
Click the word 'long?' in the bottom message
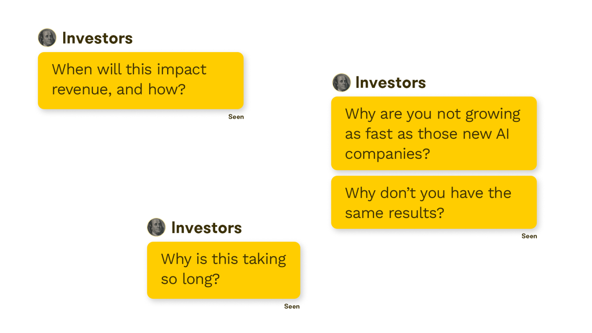[201, 279]
